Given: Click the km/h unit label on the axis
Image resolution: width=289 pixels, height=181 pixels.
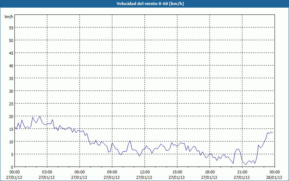Looking at the screenshot, I should pyautogui.click(x=9, y=17).
